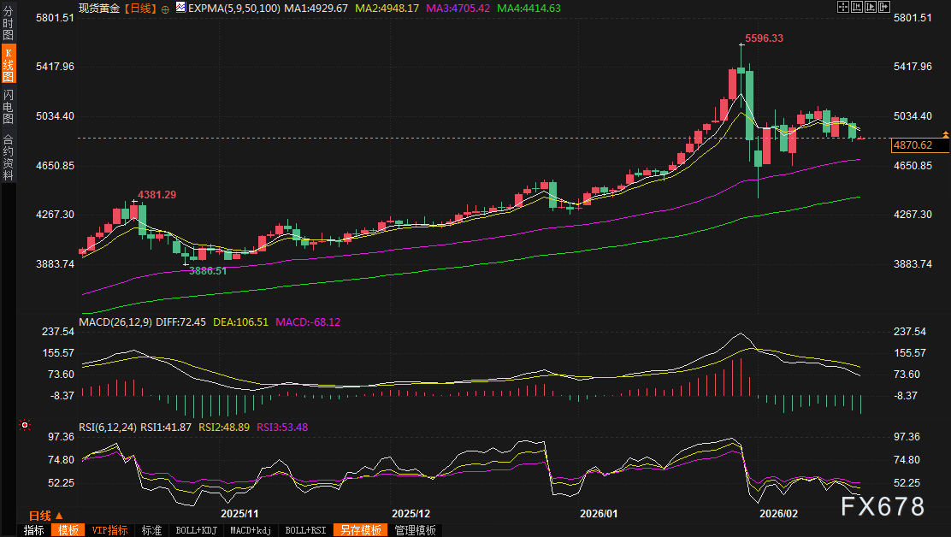
Task: Open the 标准 template option
Action: pos(151,530)
